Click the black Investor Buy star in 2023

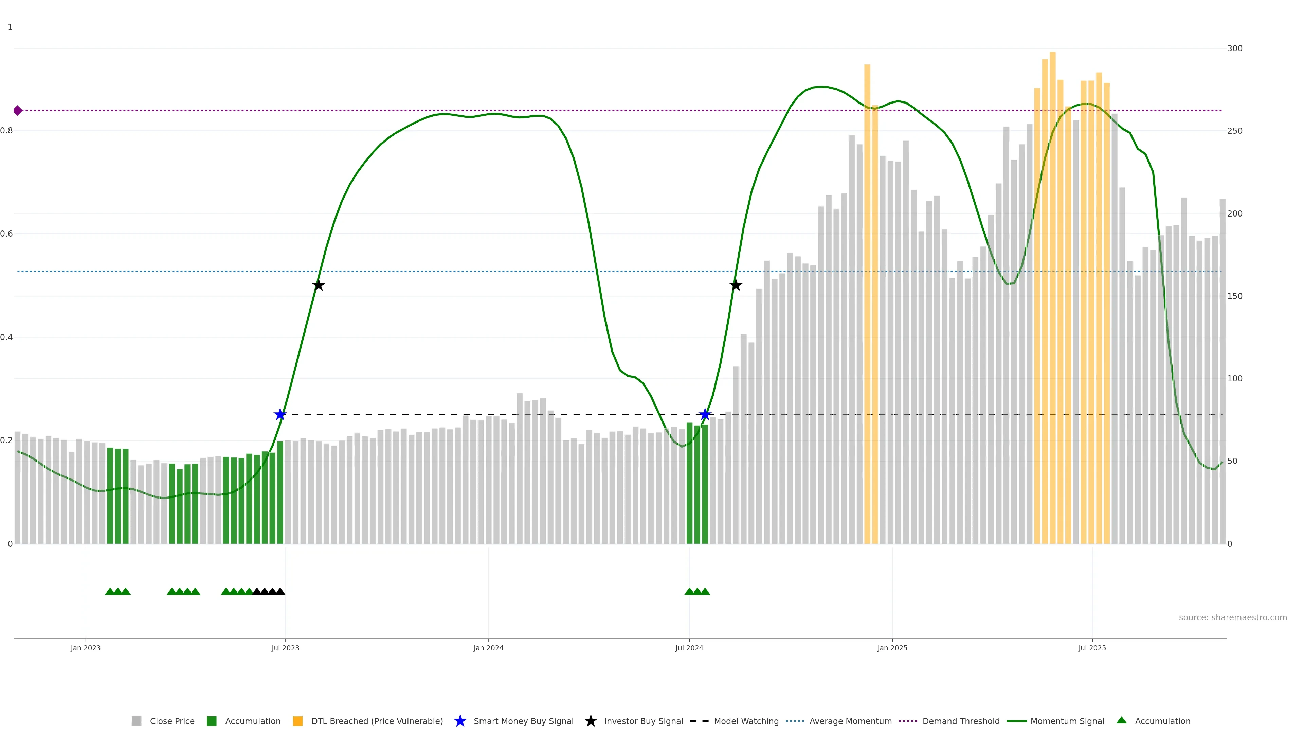coord(319,285)
